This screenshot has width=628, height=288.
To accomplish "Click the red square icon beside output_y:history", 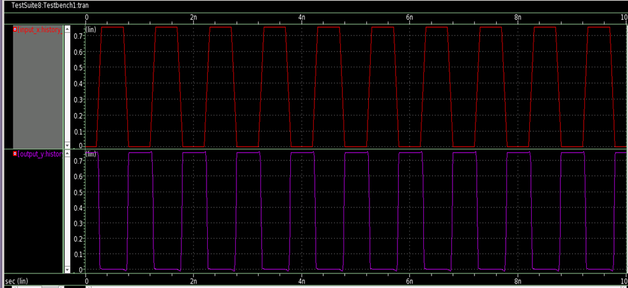I will pyautogui.click(x=15, y=154).
